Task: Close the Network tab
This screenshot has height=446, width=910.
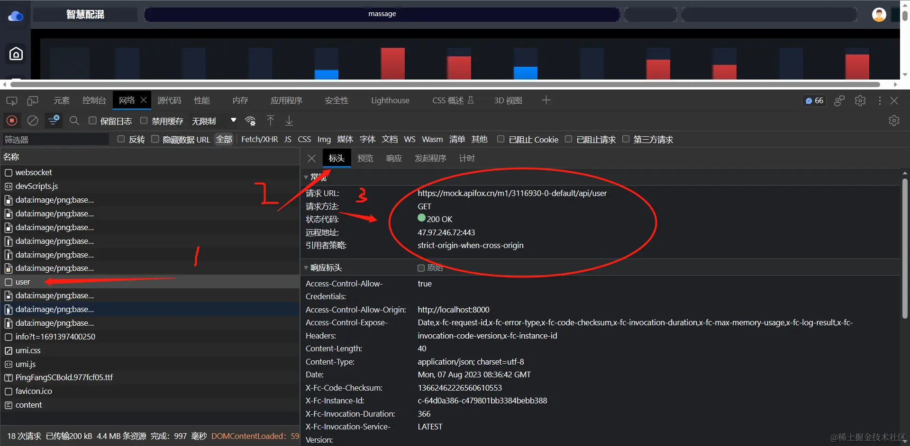Action: point(144,100)
